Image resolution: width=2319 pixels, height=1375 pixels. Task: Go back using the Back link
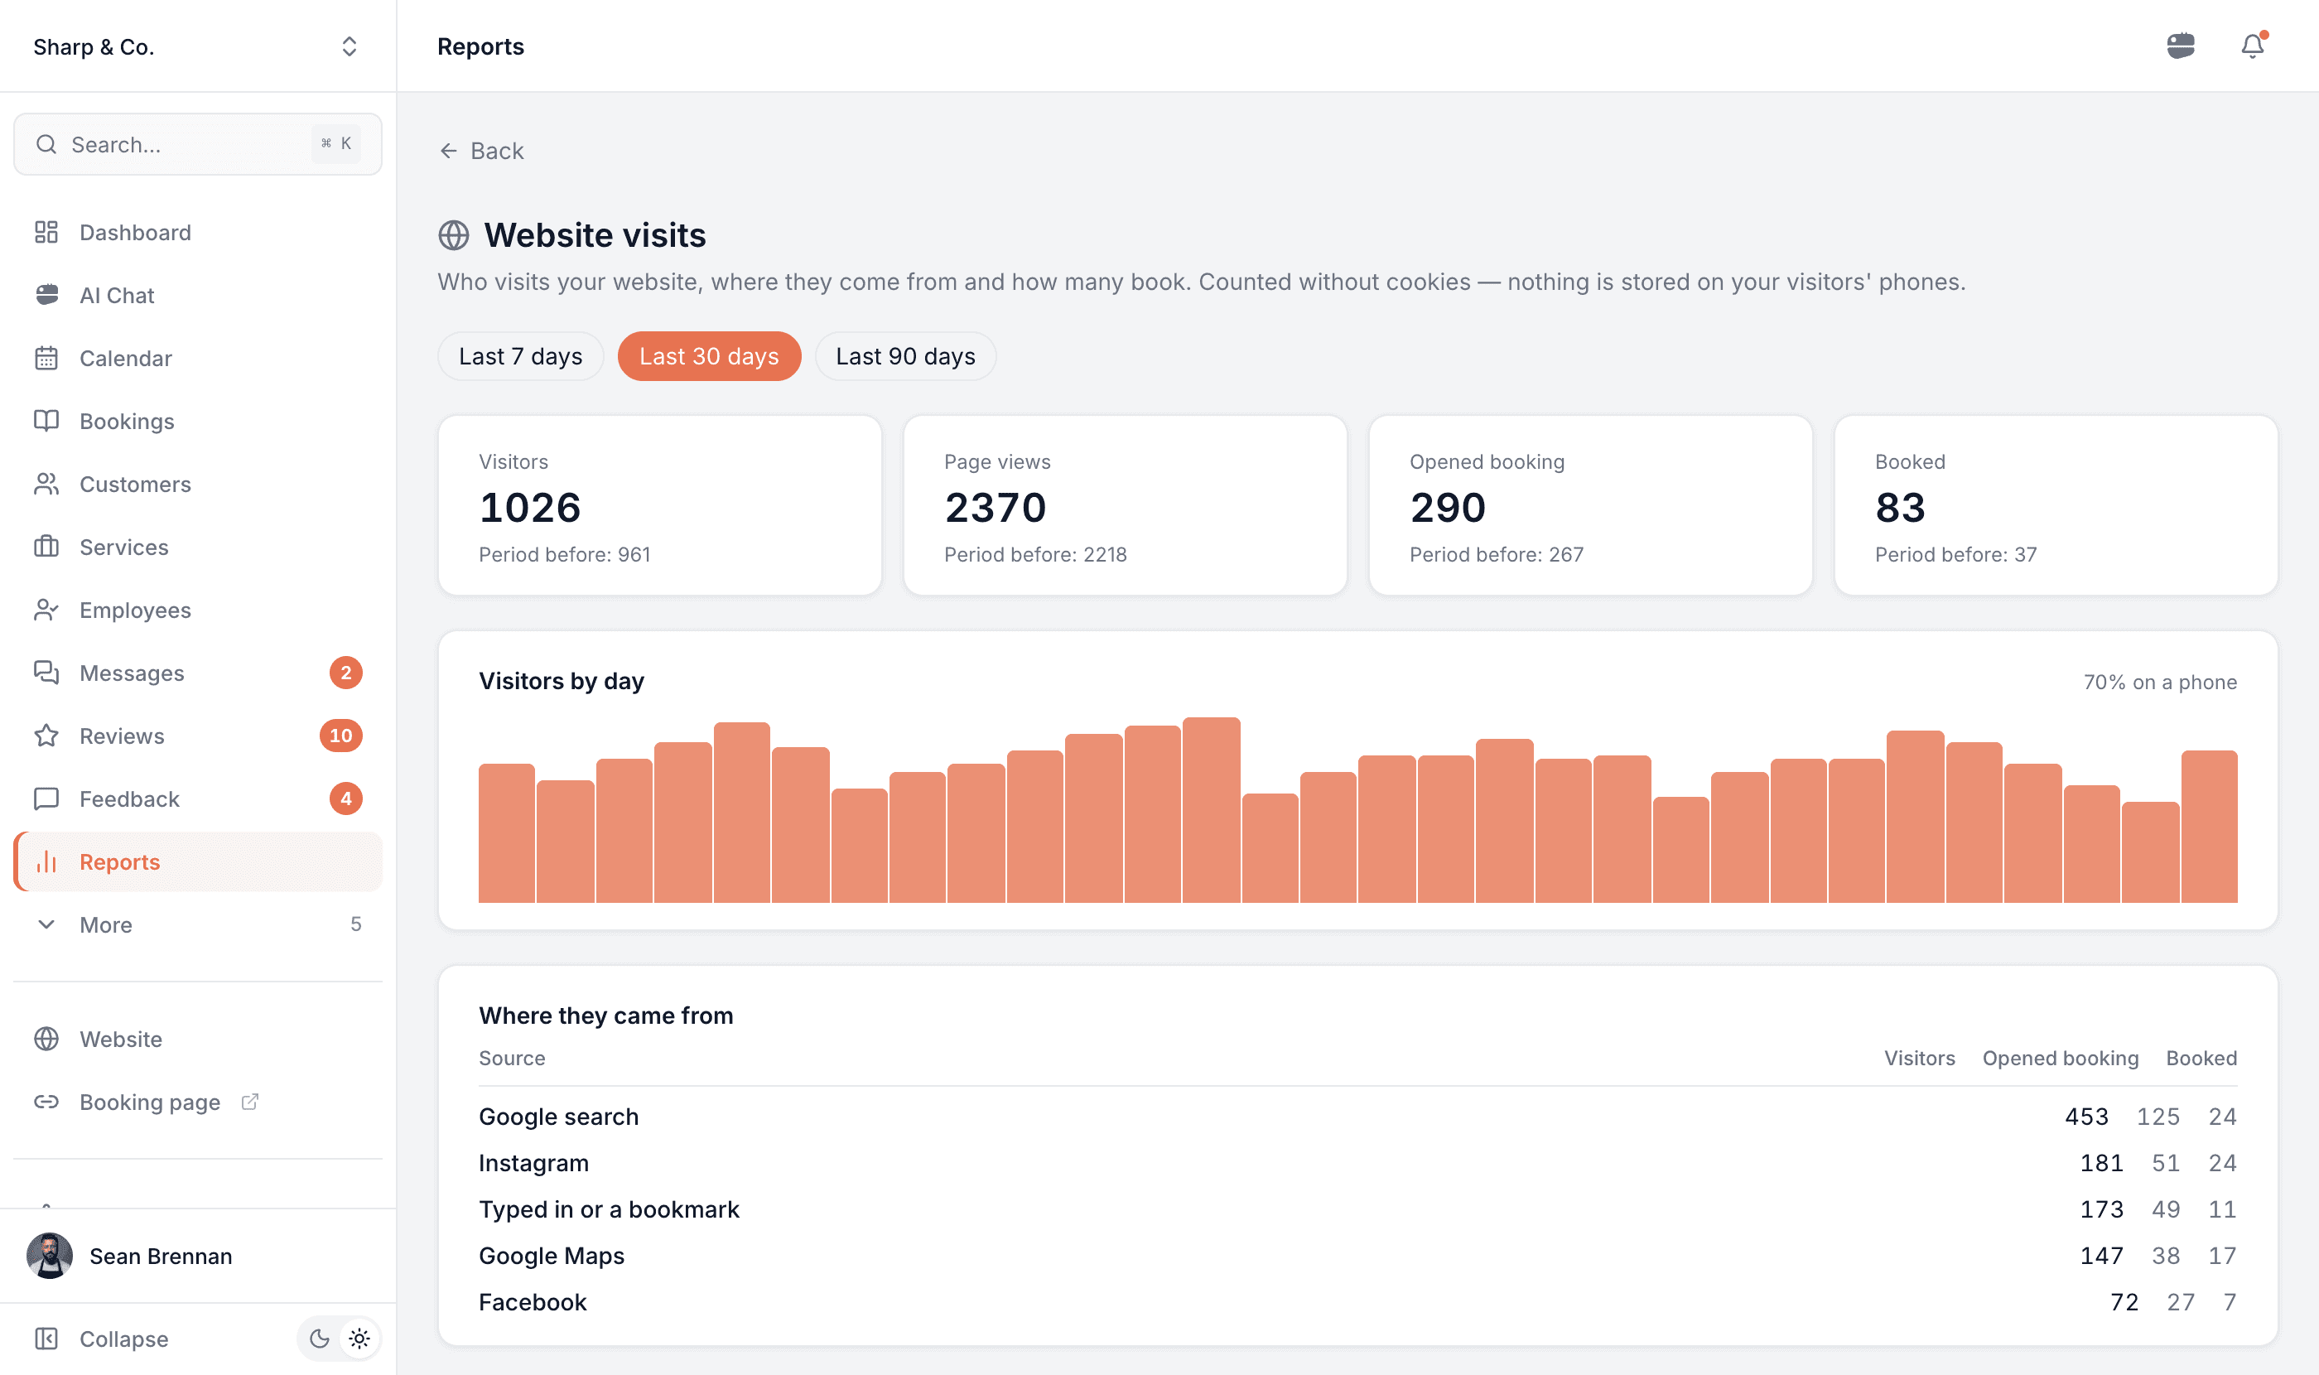[481, 151]
